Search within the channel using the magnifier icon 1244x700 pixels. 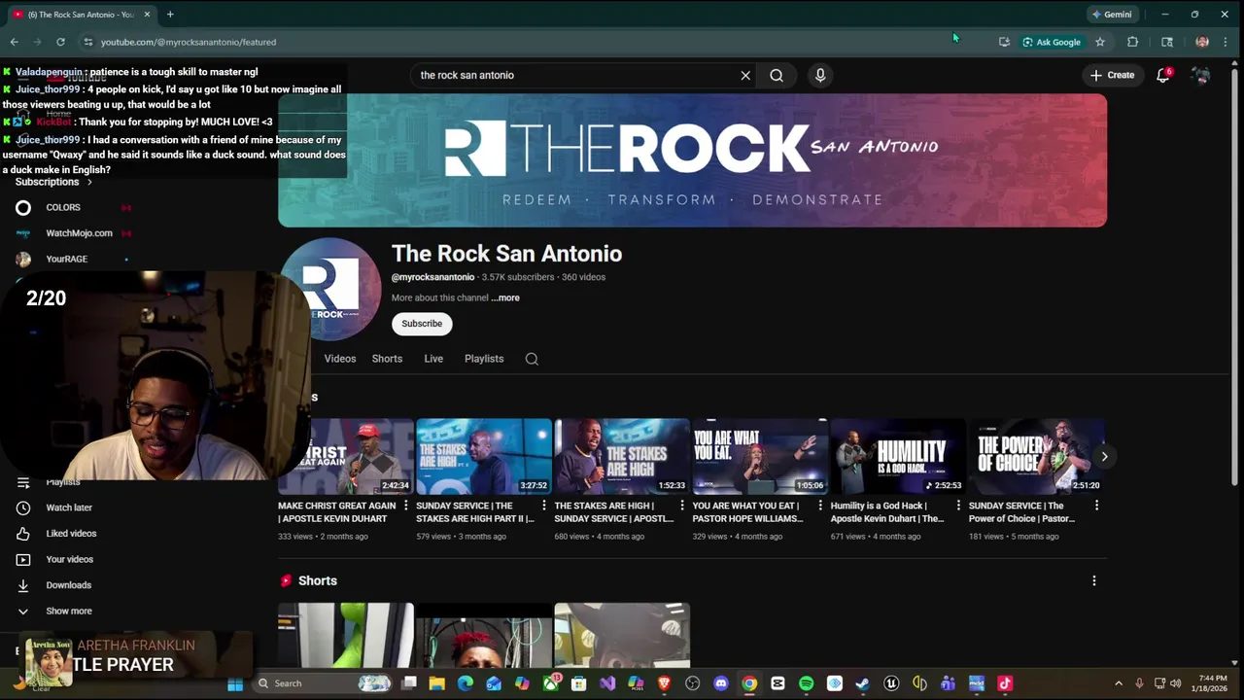pos(532,359)
